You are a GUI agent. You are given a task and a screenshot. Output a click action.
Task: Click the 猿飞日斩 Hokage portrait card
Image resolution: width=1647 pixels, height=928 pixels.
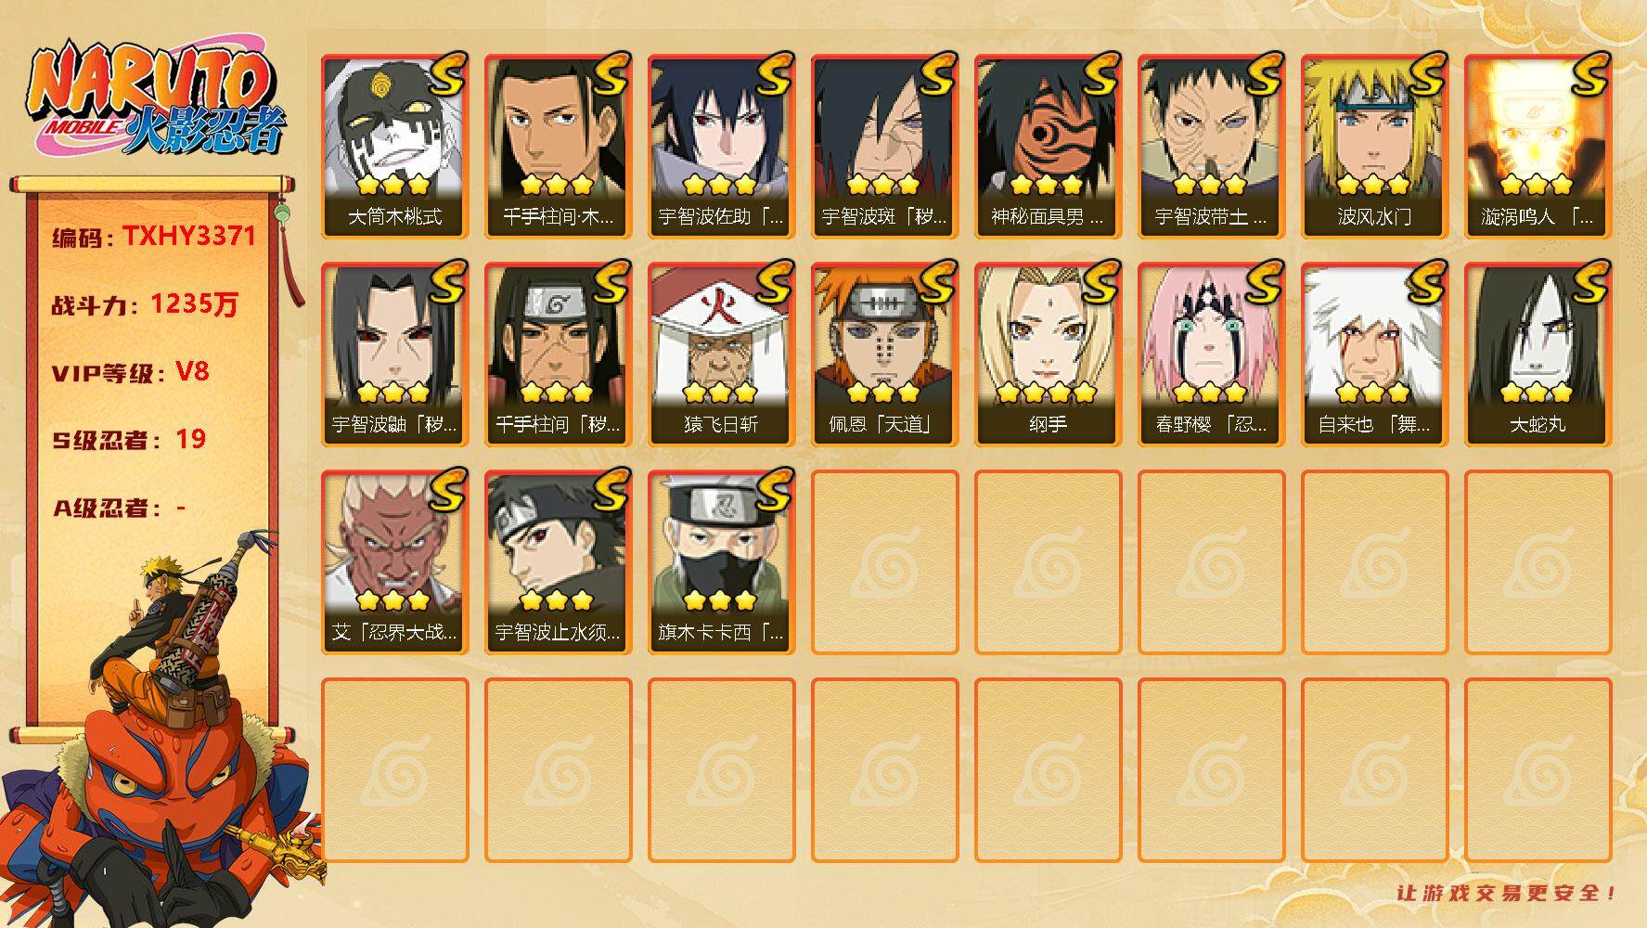tap(721, 354)
